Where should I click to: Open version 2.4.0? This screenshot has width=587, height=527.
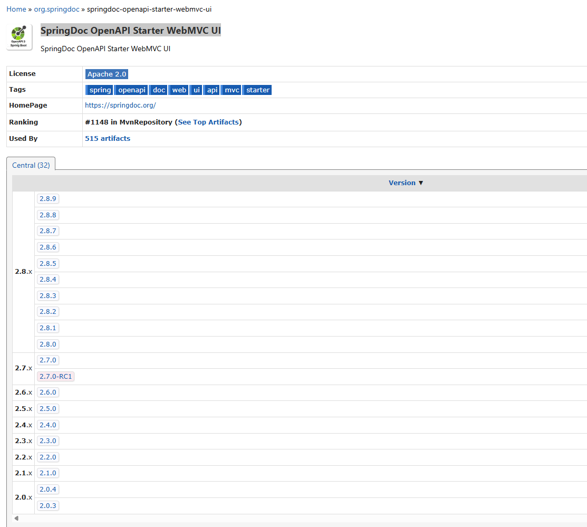coord(48,425)
